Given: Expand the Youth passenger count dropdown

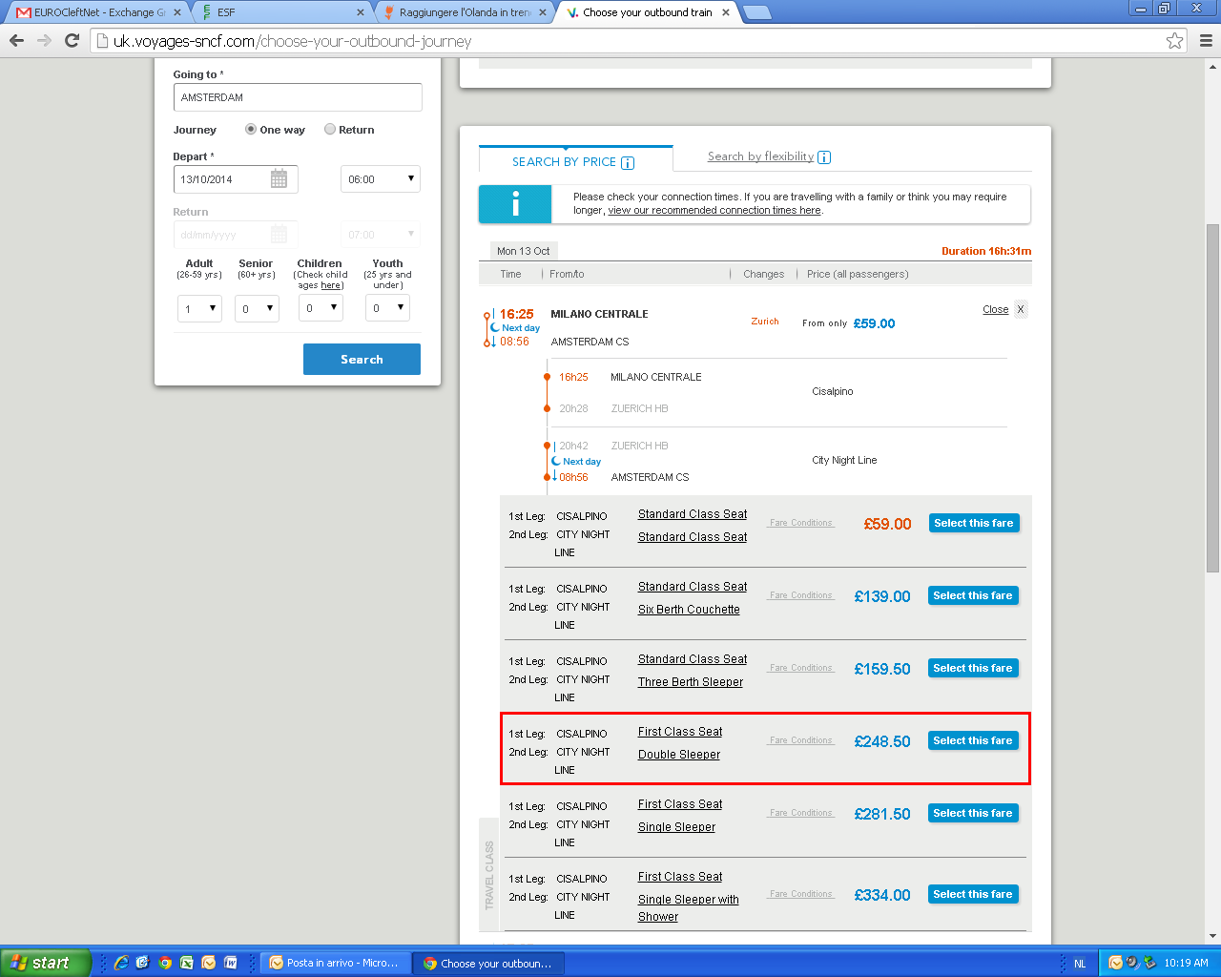Looking at the screenshot, I should [387, 307].
